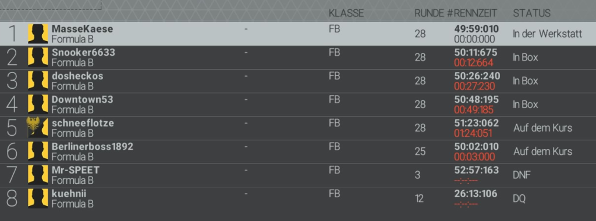Click the #RENNZEIT column header
The image size is (596, 221).
(471, 13)
